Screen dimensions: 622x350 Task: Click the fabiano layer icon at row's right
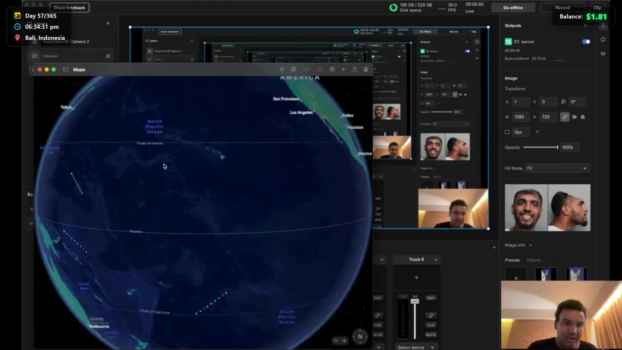point(108,56)
